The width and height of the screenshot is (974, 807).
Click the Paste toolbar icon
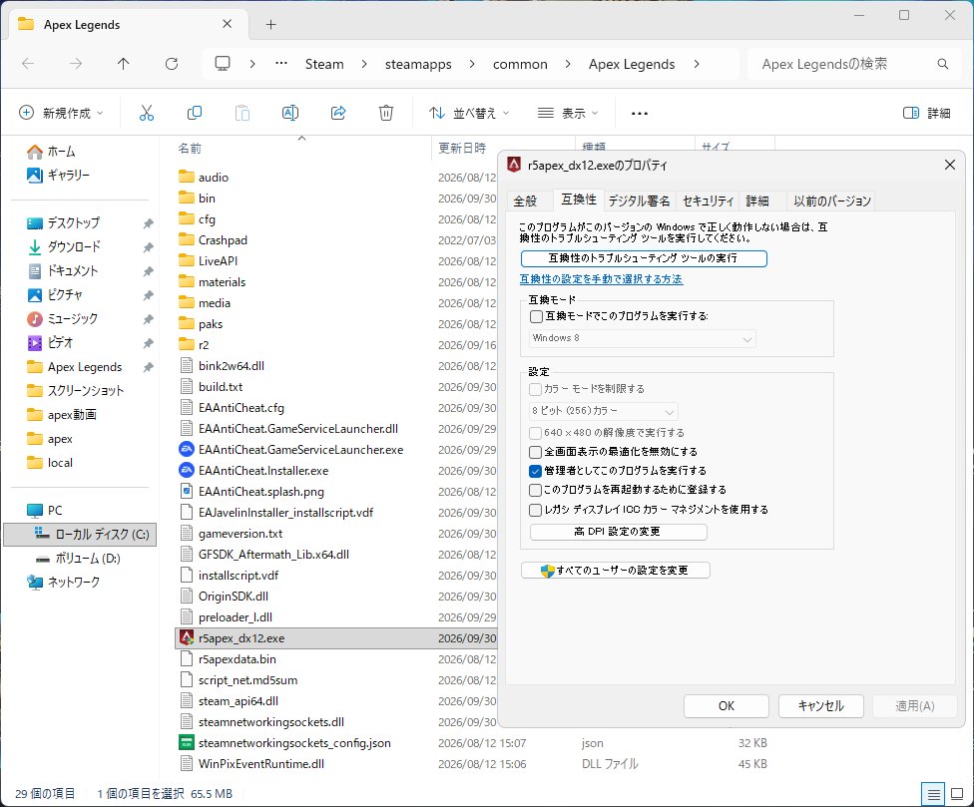pos(243,113)
